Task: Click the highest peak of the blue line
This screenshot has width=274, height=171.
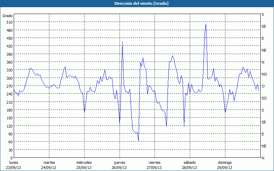Action: pos(206,24)
